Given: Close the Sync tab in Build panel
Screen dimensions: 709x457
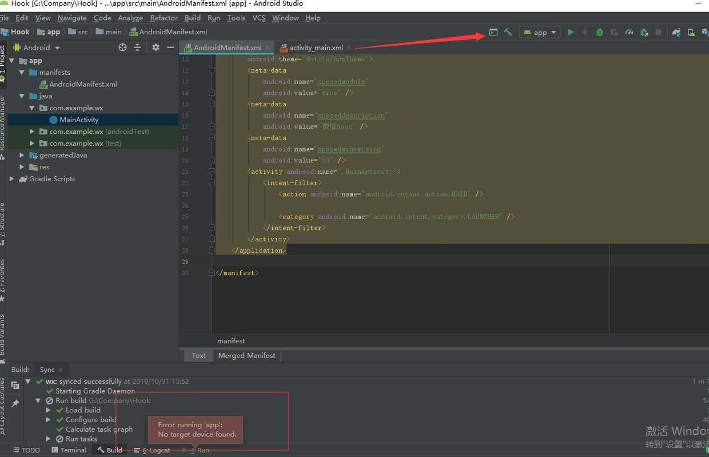Looking at the screenshot, I should pyautogui.click(x=61, y=370).
